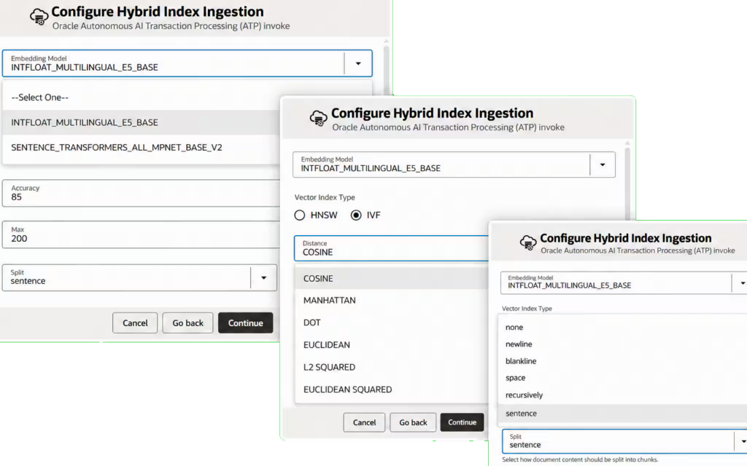This screenshot has height=466, width=747.
Task: Select the sentence split option in list
Action: point(623,414)
